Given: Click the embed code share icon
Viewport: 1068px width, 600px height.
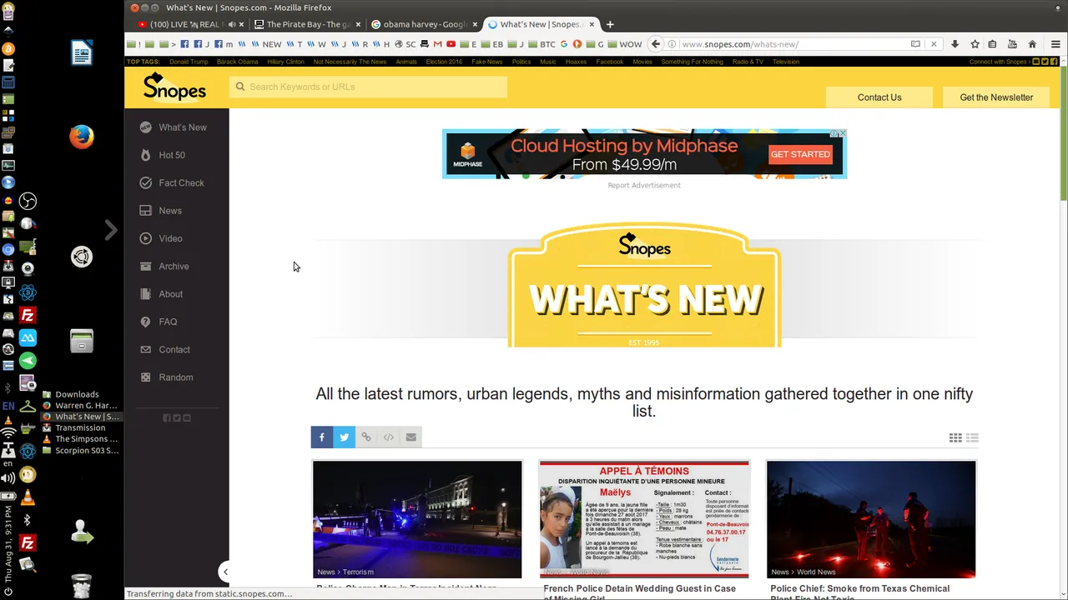Looking at the screenshot, I should (x=389, y=437).
